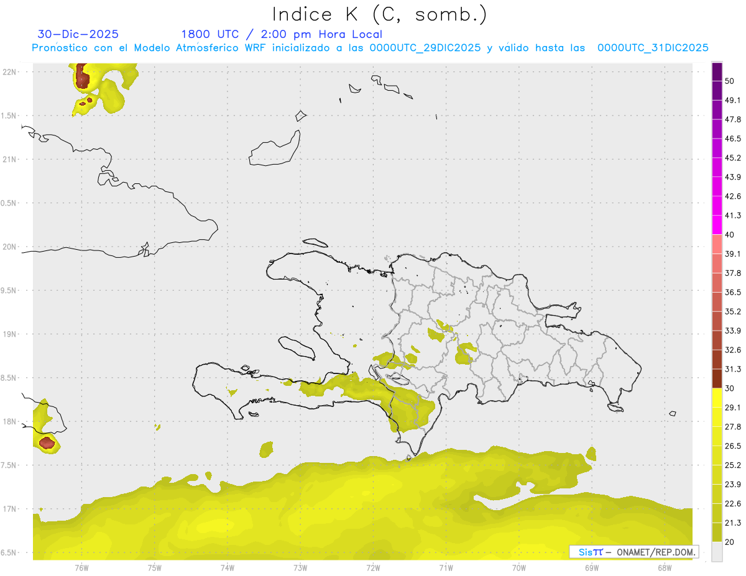Click the latitude label "22N"
The width and height of the screenshot is (746, 576).
(11, 72)
